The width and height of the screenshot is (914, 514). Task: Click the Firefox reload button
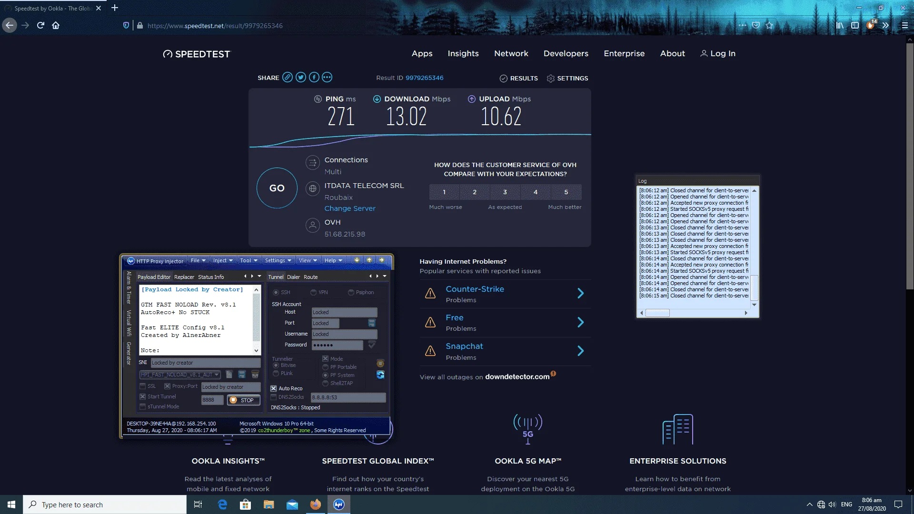[x=40, y=25]
